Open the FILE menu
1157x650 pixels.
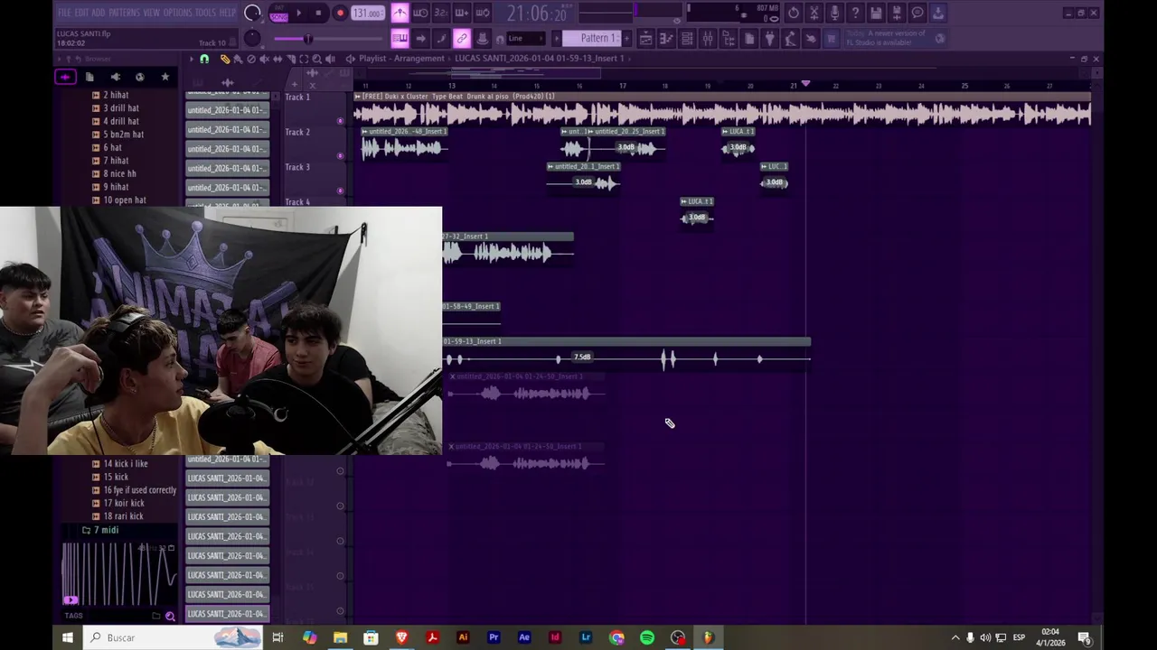[65, 13]
